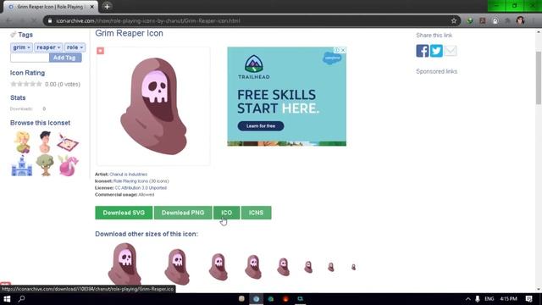Click the green download extension icon

(x=470, y=20)
